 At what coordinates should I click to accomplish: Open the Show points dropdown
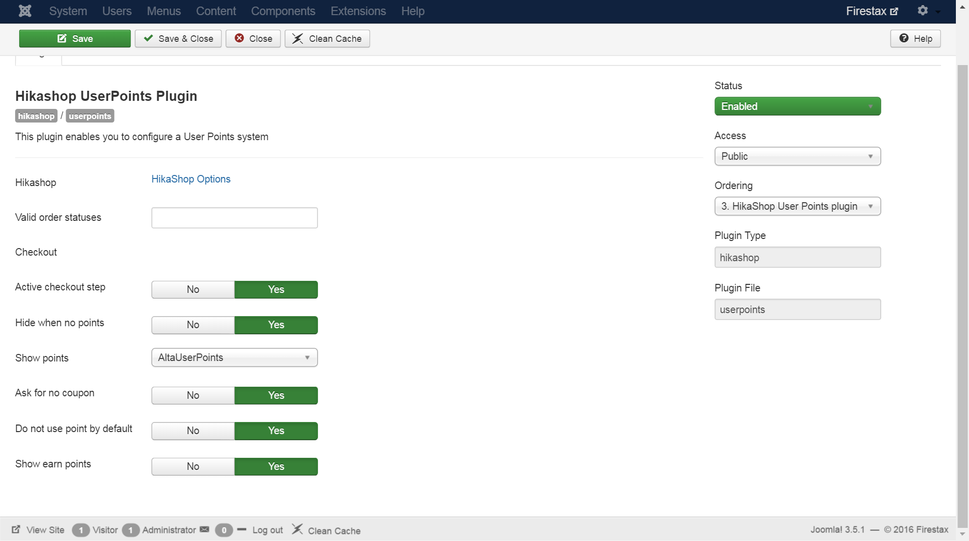235,357
